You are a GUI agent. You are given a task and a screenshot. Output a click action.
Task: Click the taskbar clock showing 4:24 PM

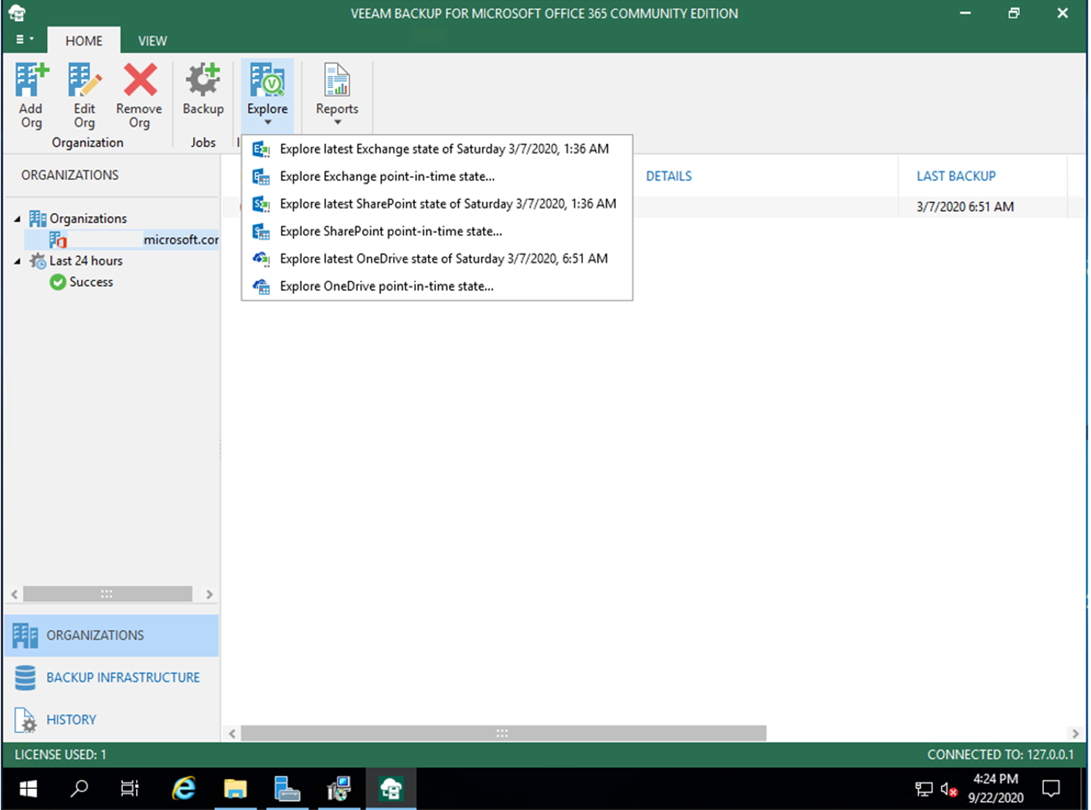[x=996, y=788]
